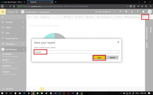Open Microsoft Edge from the taskbar
This screenshot has height=95, width=153.
click(x=24, y=93)
